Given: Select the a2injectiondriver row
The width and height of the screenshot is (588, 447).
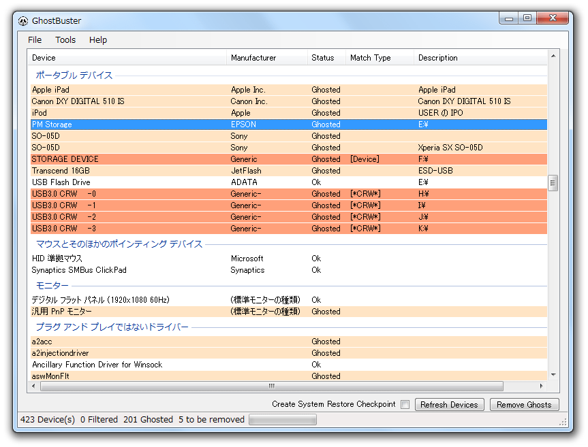Looking at the screenshot, I should 288,353.
